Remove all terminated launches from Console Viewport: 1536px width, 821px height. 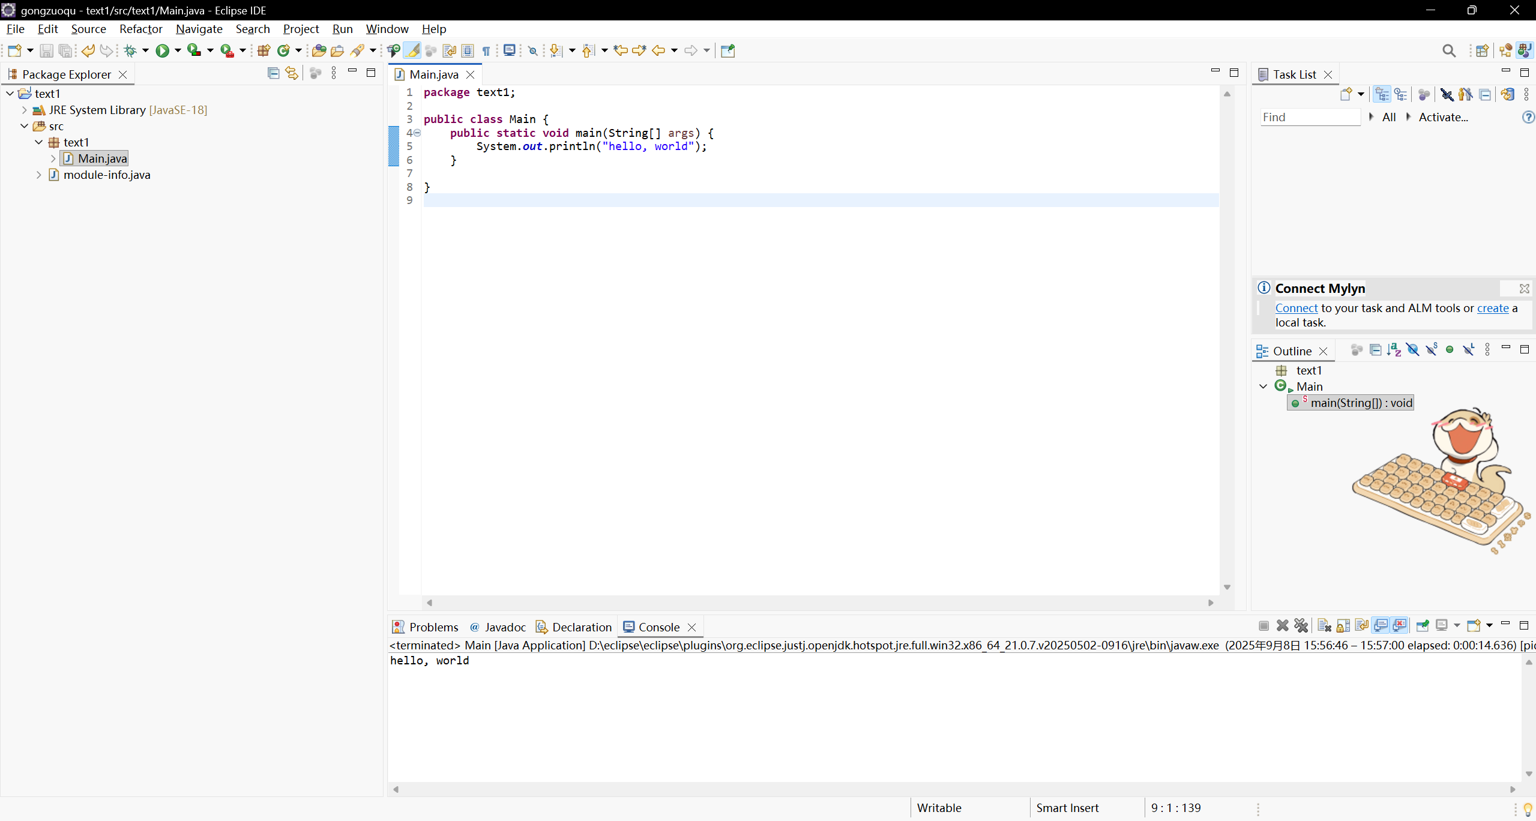(1301, 625)
